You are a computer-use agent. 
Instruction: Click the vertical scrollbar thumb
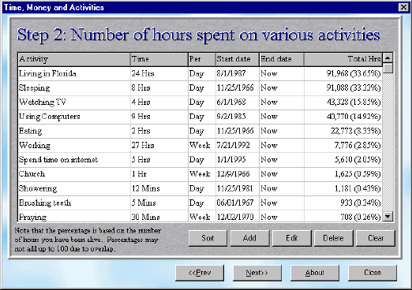(388, 68)
